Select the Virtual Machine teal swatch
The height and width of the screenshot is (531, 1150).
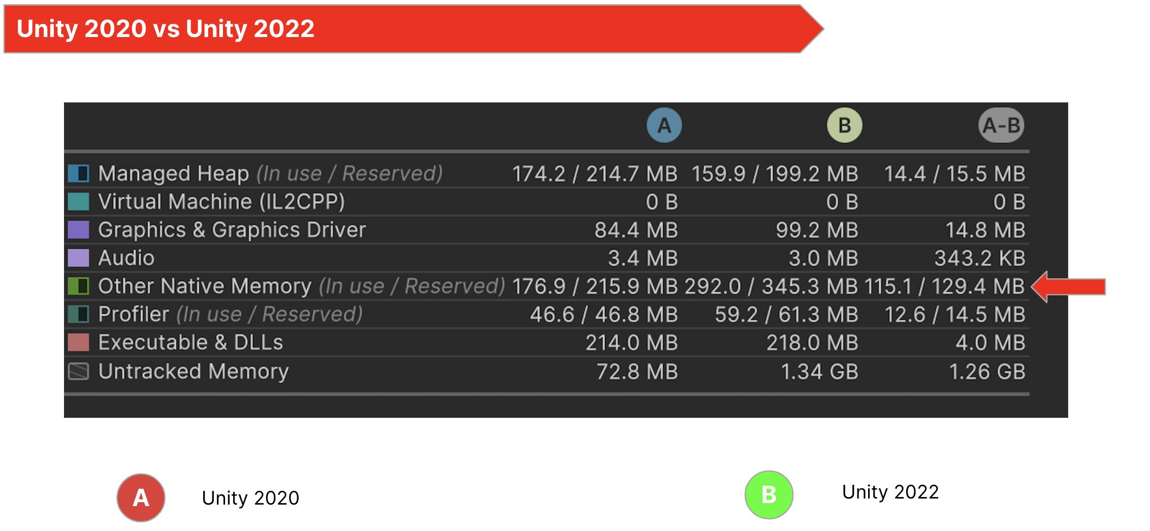[79, 202]
